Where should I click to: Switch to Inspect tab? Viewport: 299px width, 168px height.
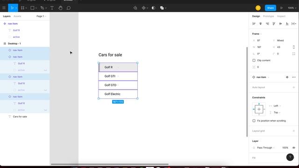click(x=281, y=16)
